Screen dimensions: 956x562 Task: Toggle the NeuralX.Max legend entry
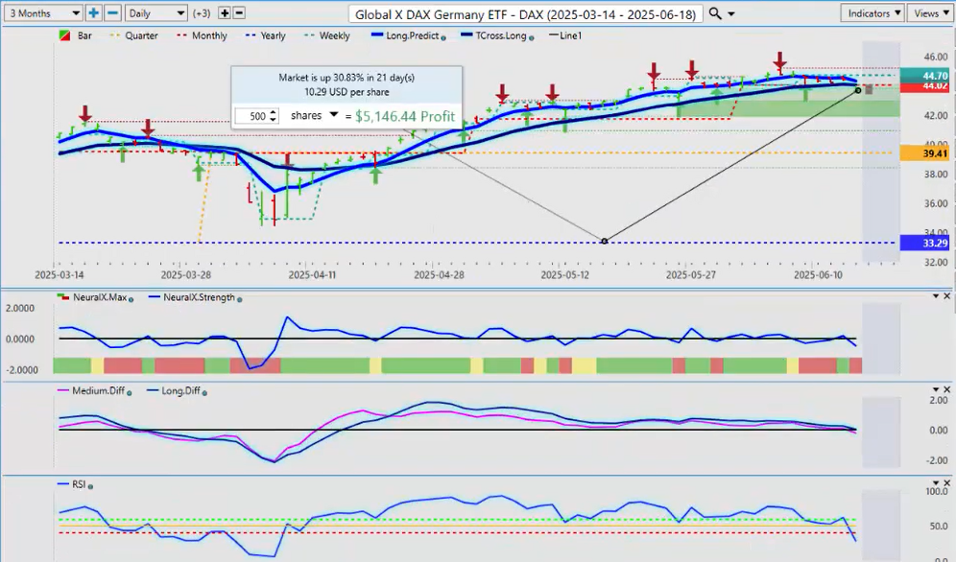tap(93, 297)
